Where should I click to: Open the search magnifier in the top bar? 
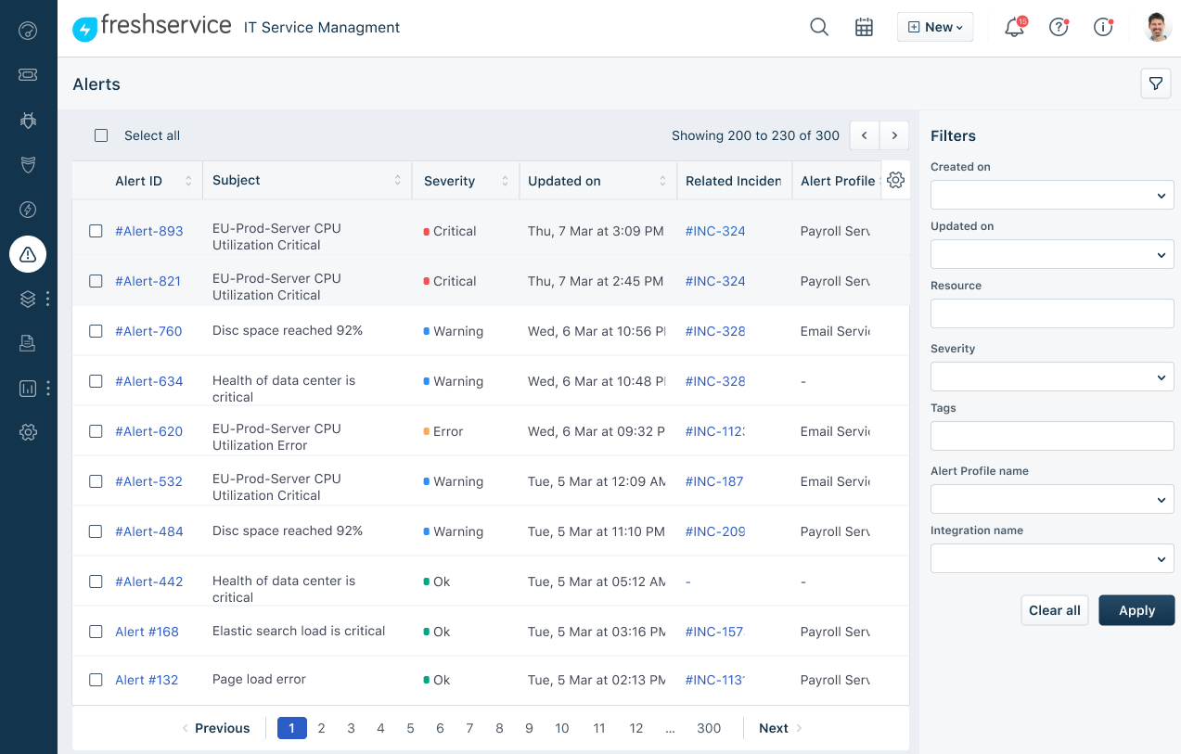pyautogui.click(x=818, y=27)
